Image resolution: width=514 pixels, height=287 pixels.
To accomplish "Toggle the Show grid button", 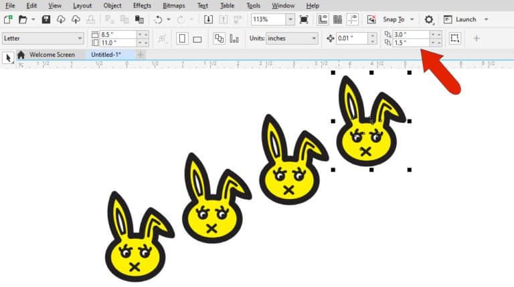I will coord(338,19).
